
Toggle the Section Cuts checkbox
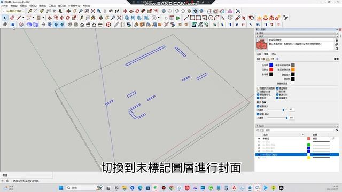(277, 95)
